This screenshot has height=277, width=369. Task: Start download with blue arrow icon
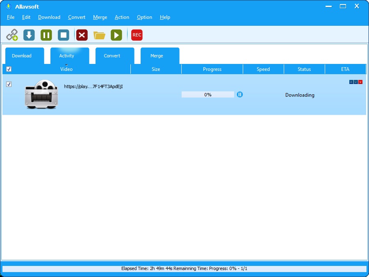[x=29, y=35]
